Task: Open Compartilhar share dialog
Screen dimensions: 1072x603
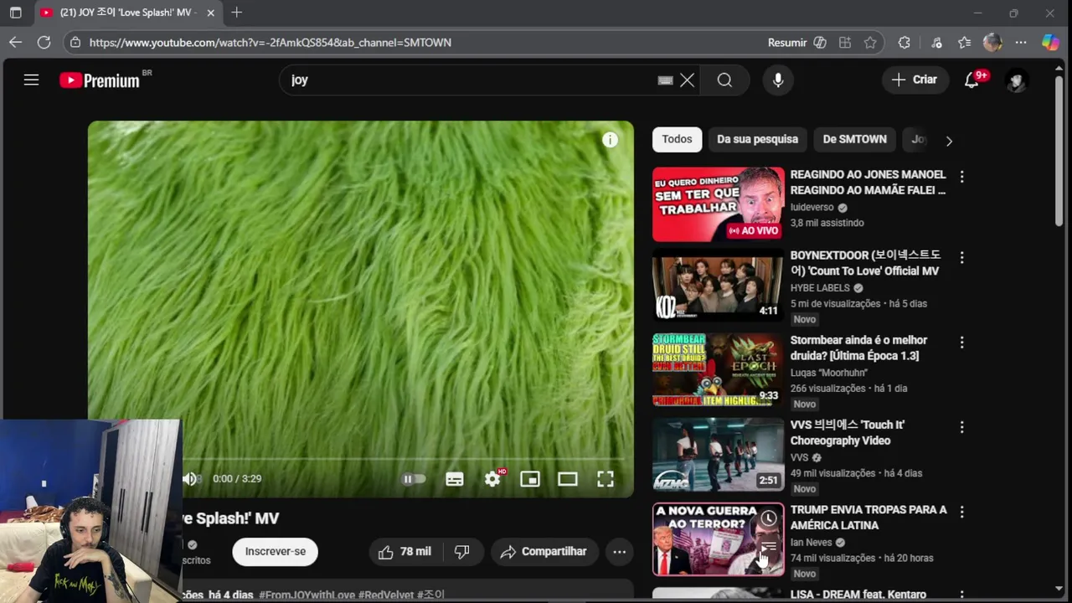Action: (x=544, y=552)
